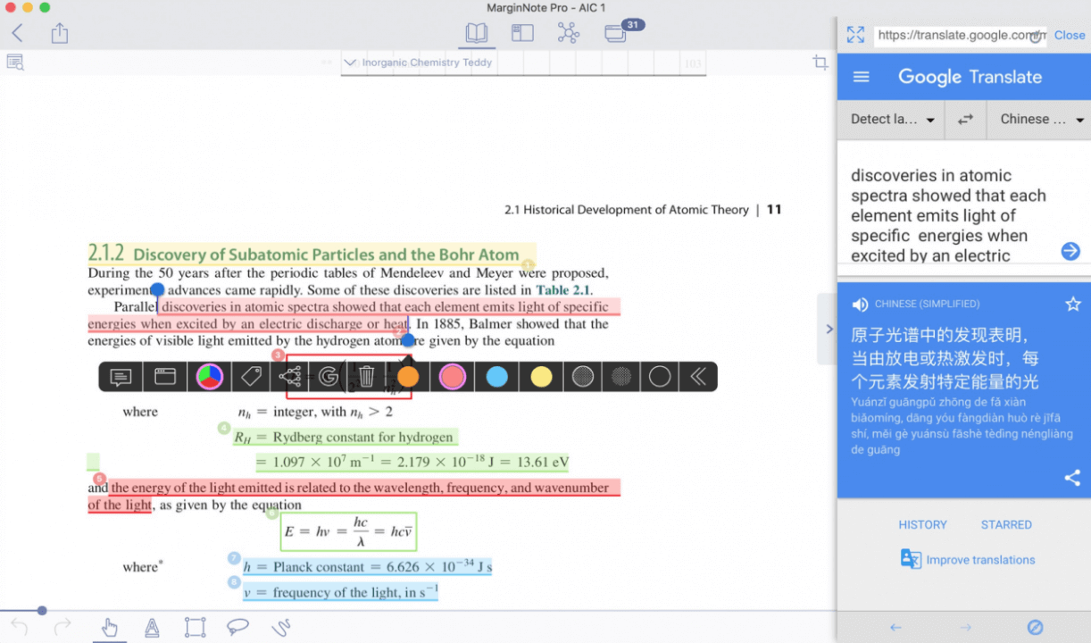
Task: Select the rectangle selection tool
Action: pyautogui.click(x=195, y=627)
